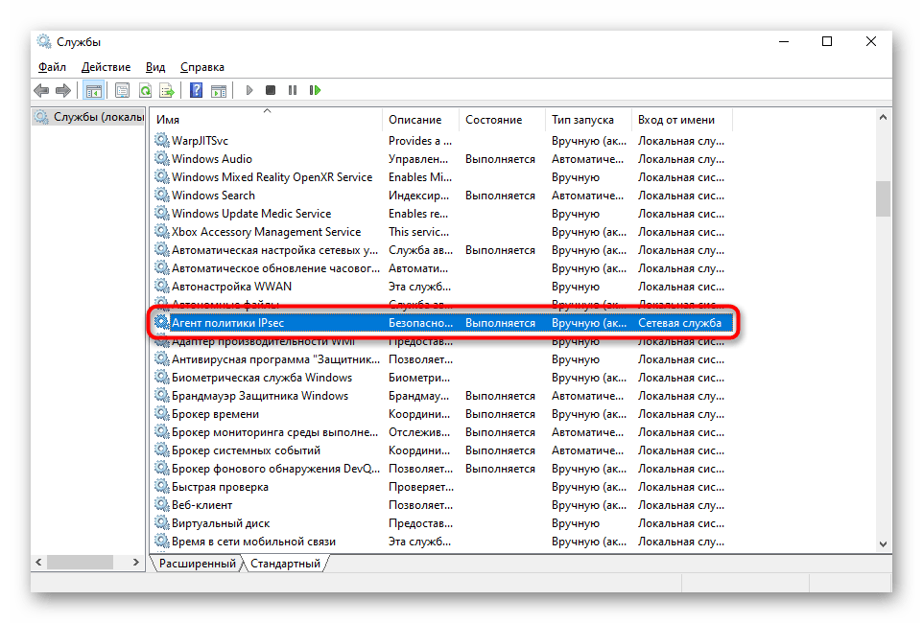This screenshot has height=623, width=923.
Task: Click the gear icon of Автонастройка WWAN
Action: point(162,287)
